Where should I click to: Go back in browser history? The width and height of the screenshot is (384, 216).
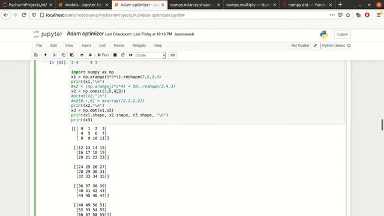click(5, 15)
